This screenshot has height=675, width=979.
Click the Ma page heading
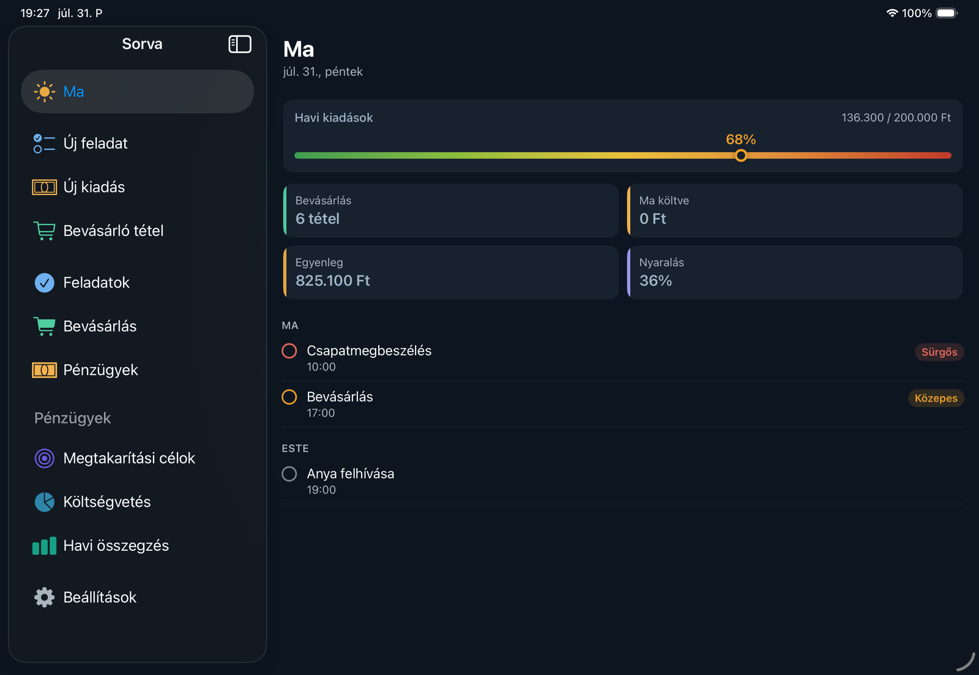coord(299,49)
